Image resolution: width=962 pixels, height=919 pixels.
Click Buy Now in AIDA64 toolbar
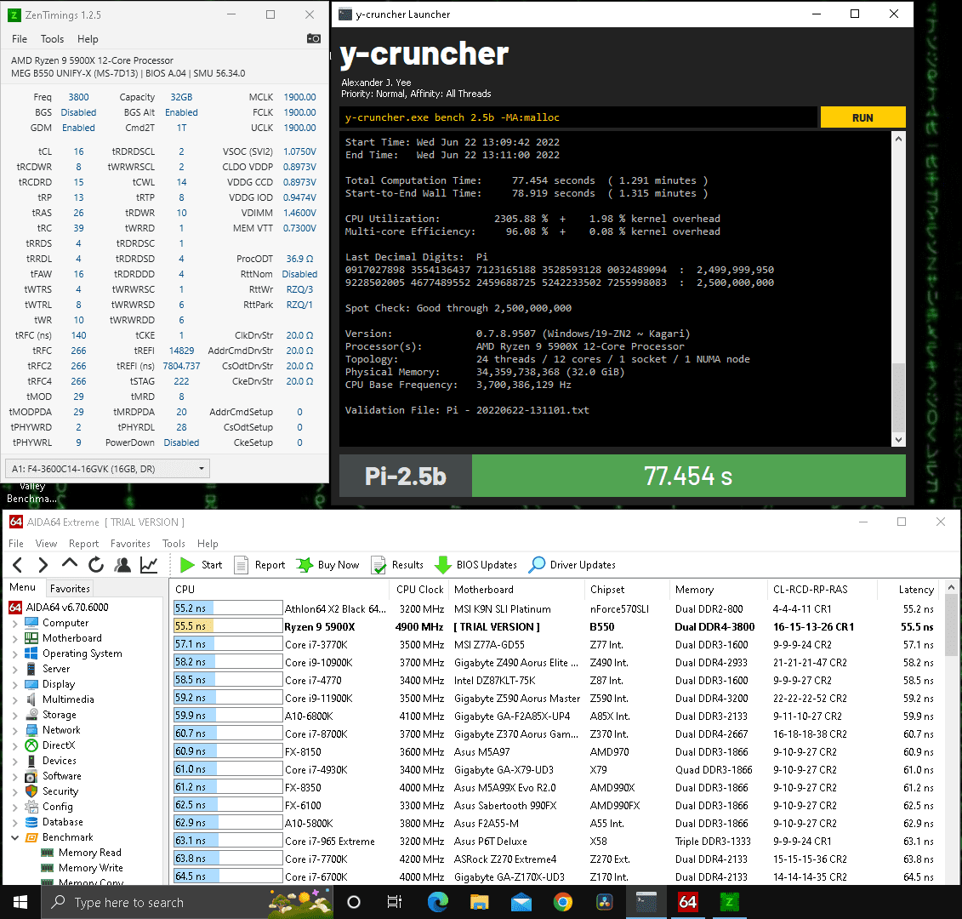328,565
